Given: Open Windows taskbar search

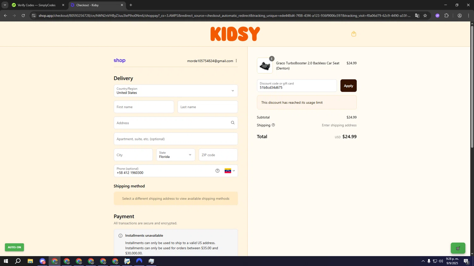Looking at the screenshot, I should coord(18,261).
